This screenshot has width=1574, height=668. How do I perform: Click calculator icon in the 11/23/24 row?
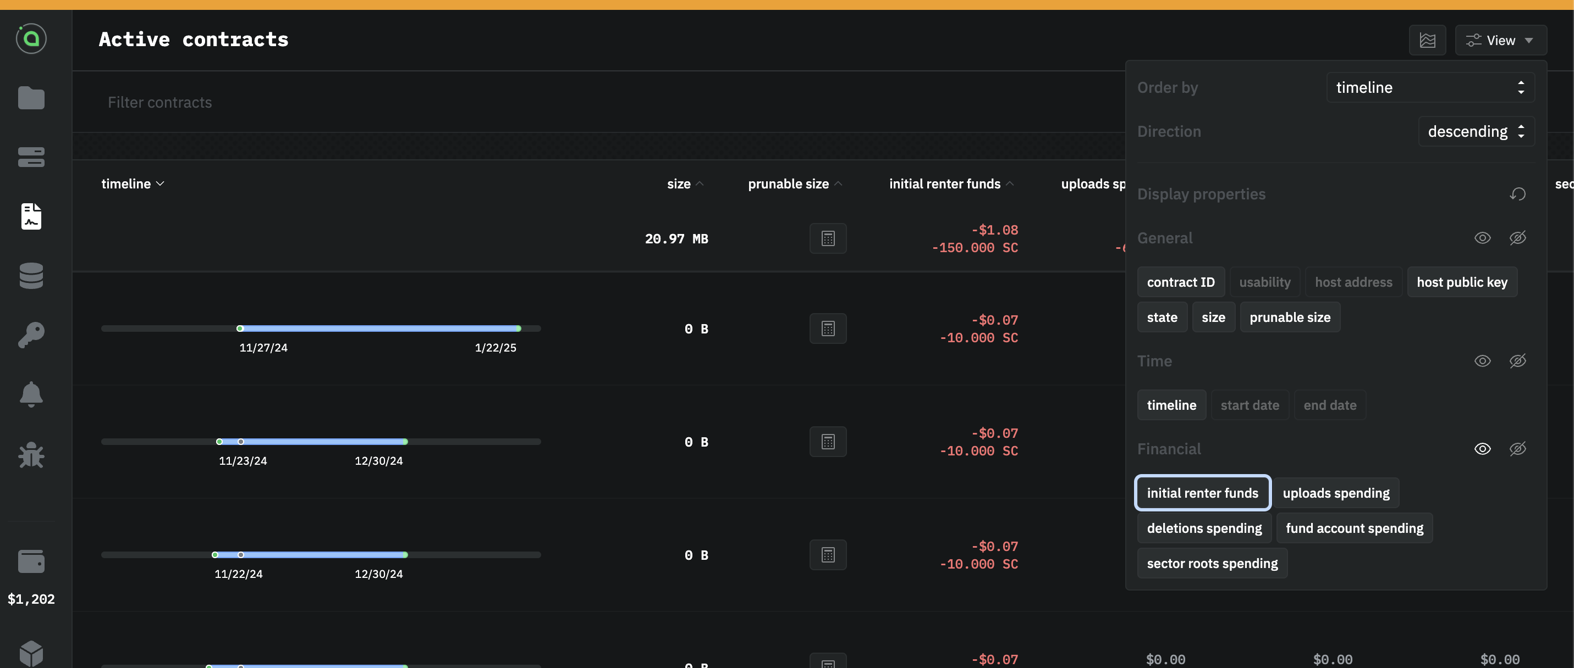click(x=828, y=442)
